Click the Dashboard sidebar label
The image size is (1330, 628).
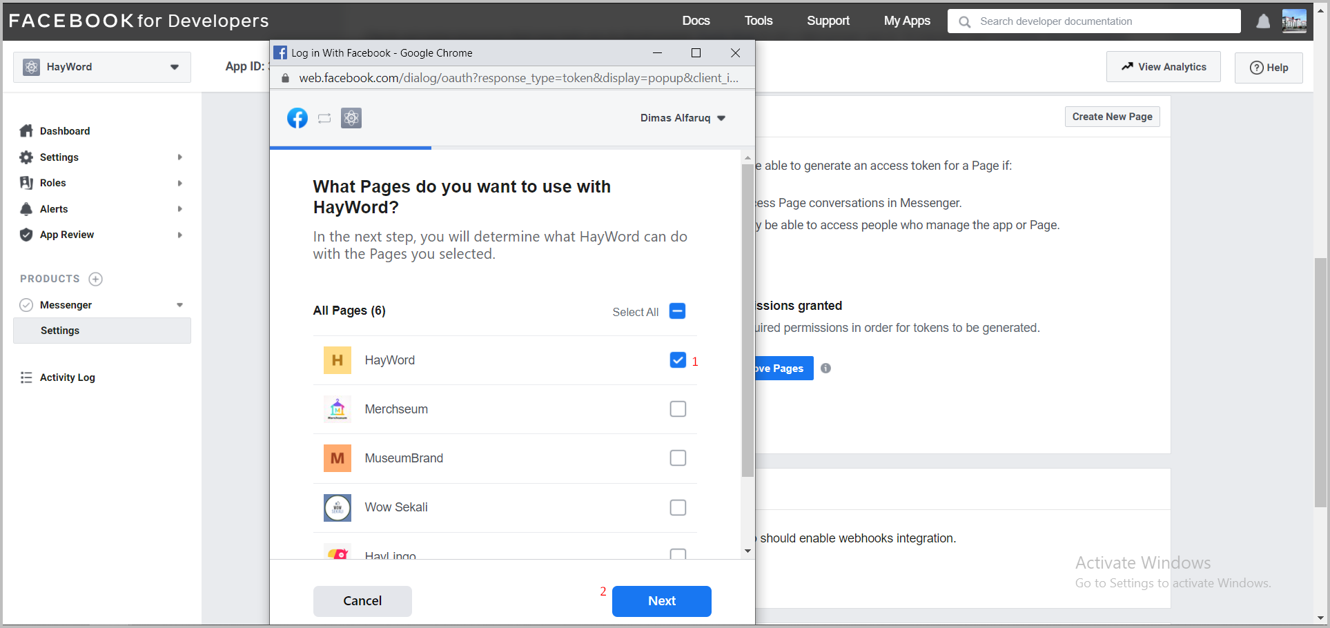[65, 131]
